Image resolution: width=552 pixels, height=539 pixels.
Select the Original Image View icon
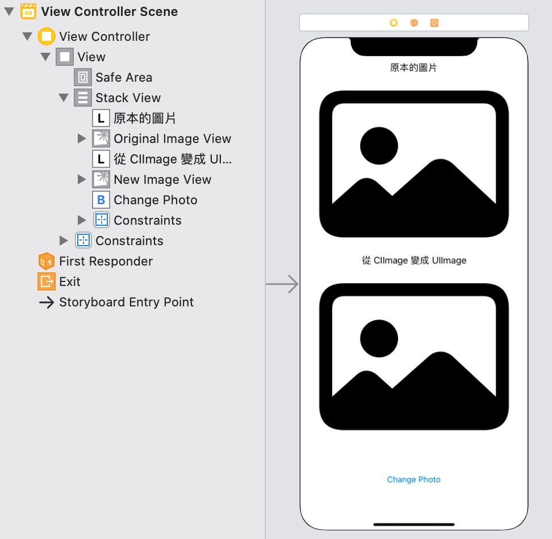pos(101,138)
